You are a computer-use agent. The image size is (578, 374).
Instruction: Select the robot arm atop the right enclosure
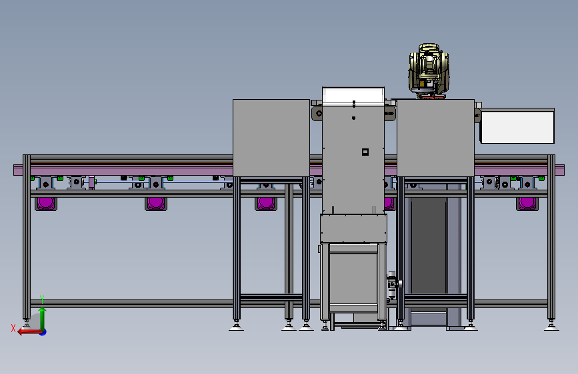429,71
